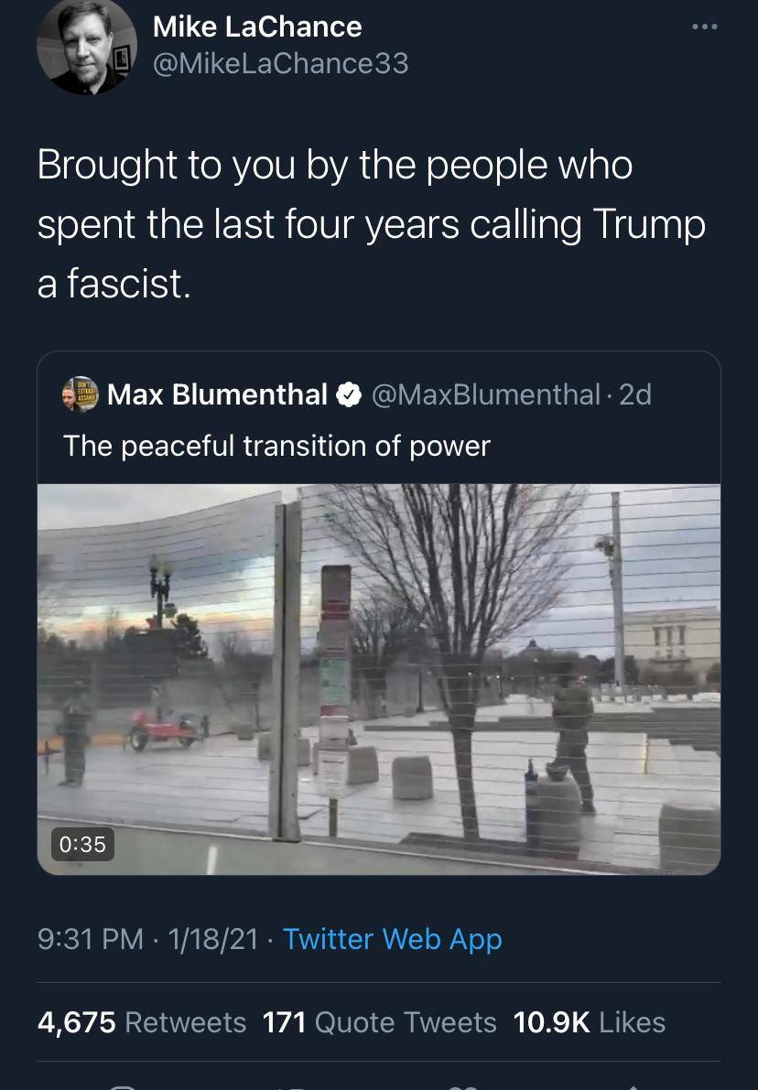This screenshot has height=1090, width=758.
Task: Click the @MaxBlumenthal handle
Action: coord(484,394)
